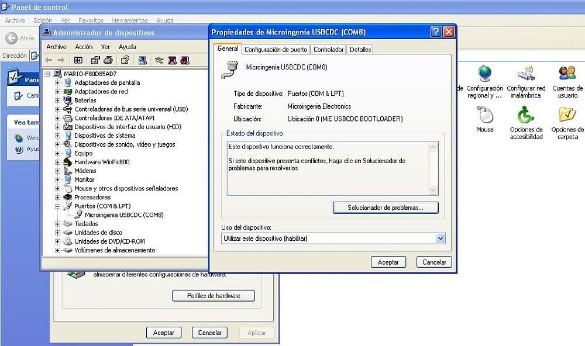This screenshot has height=346, width=585.
Task: Click scroll-up arrow in Estado del dispositivo box
Action: click(433, 147)
